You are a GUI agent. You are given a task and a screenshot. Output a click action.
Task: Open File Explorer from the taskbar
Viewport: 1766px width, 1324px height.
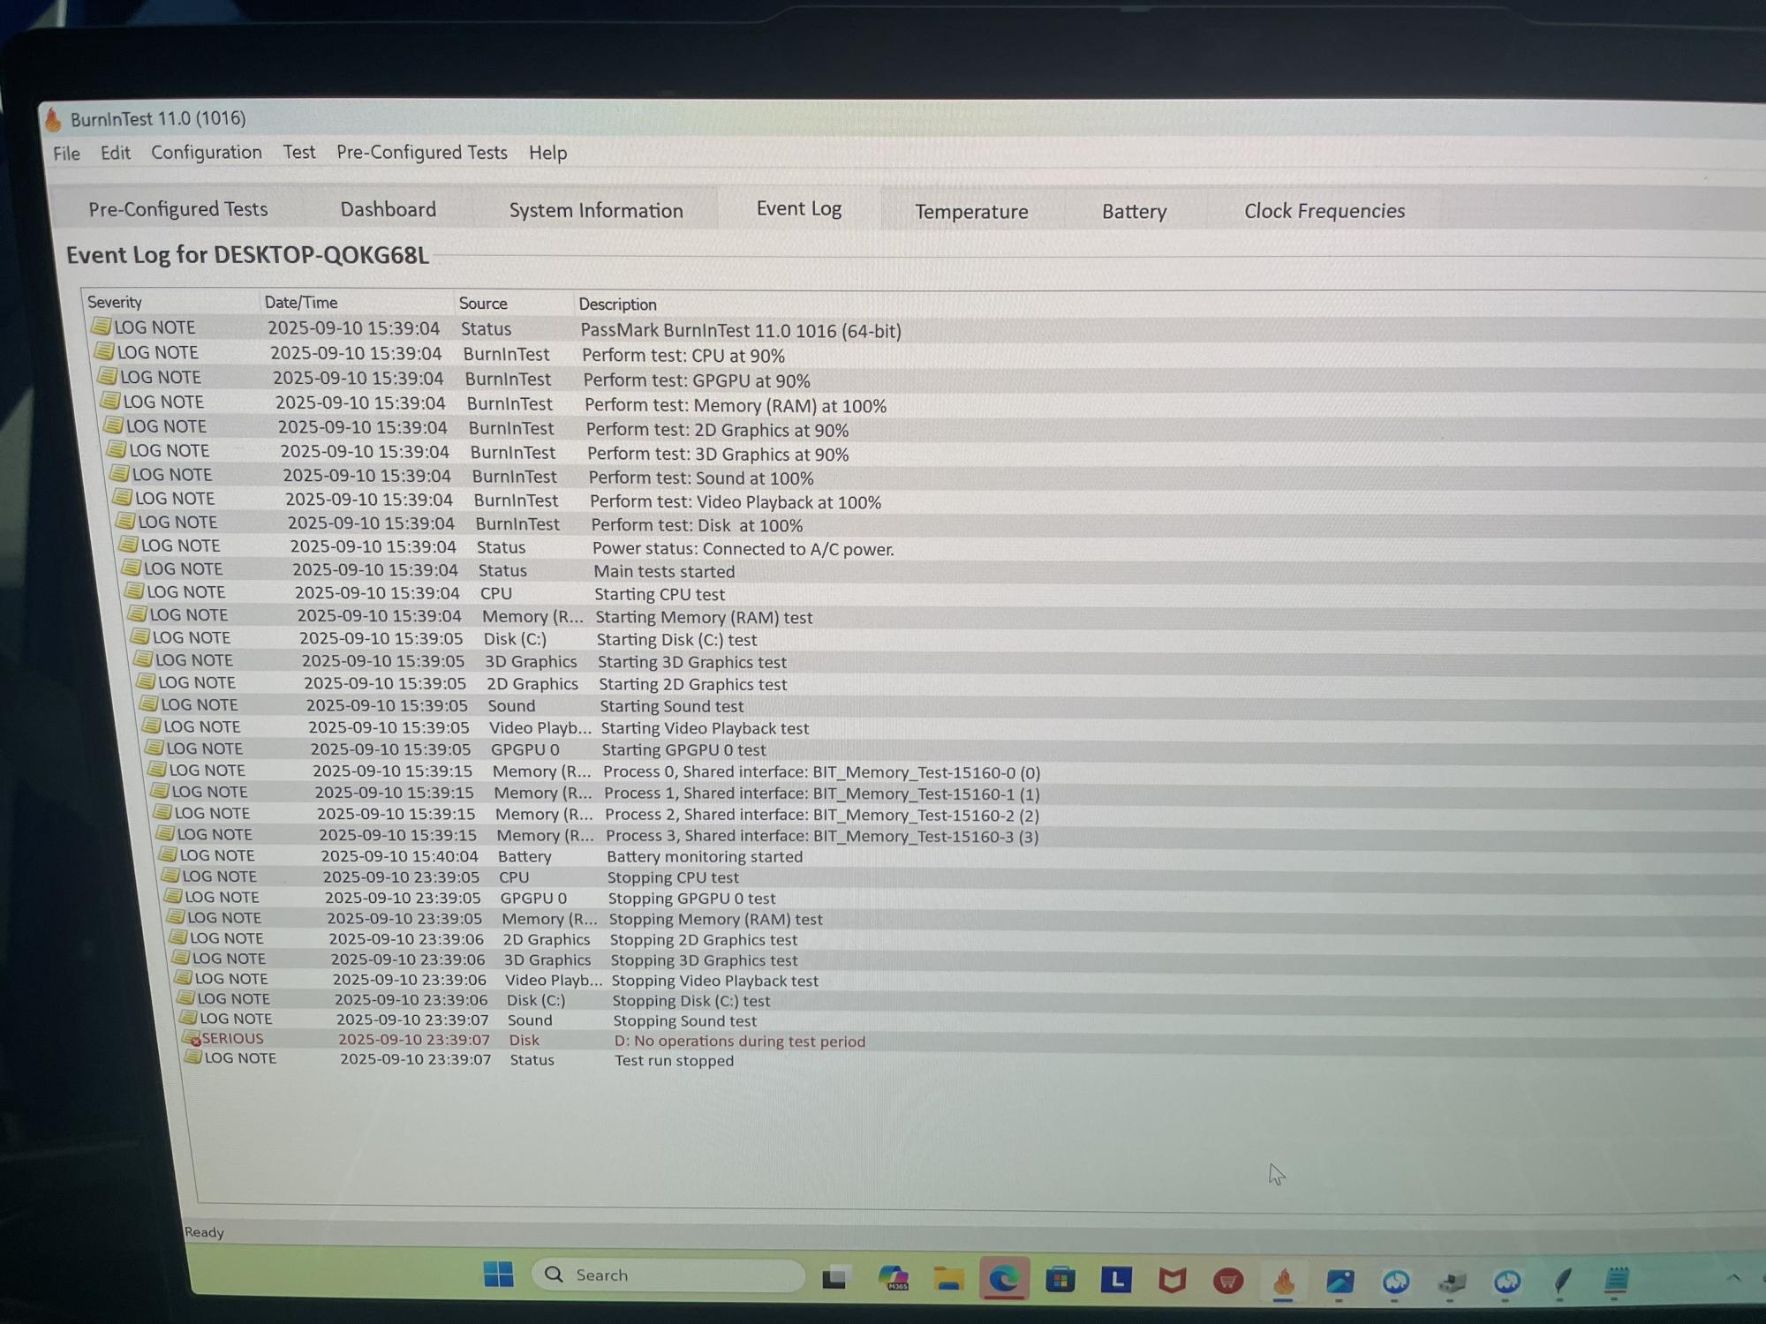948,1278
